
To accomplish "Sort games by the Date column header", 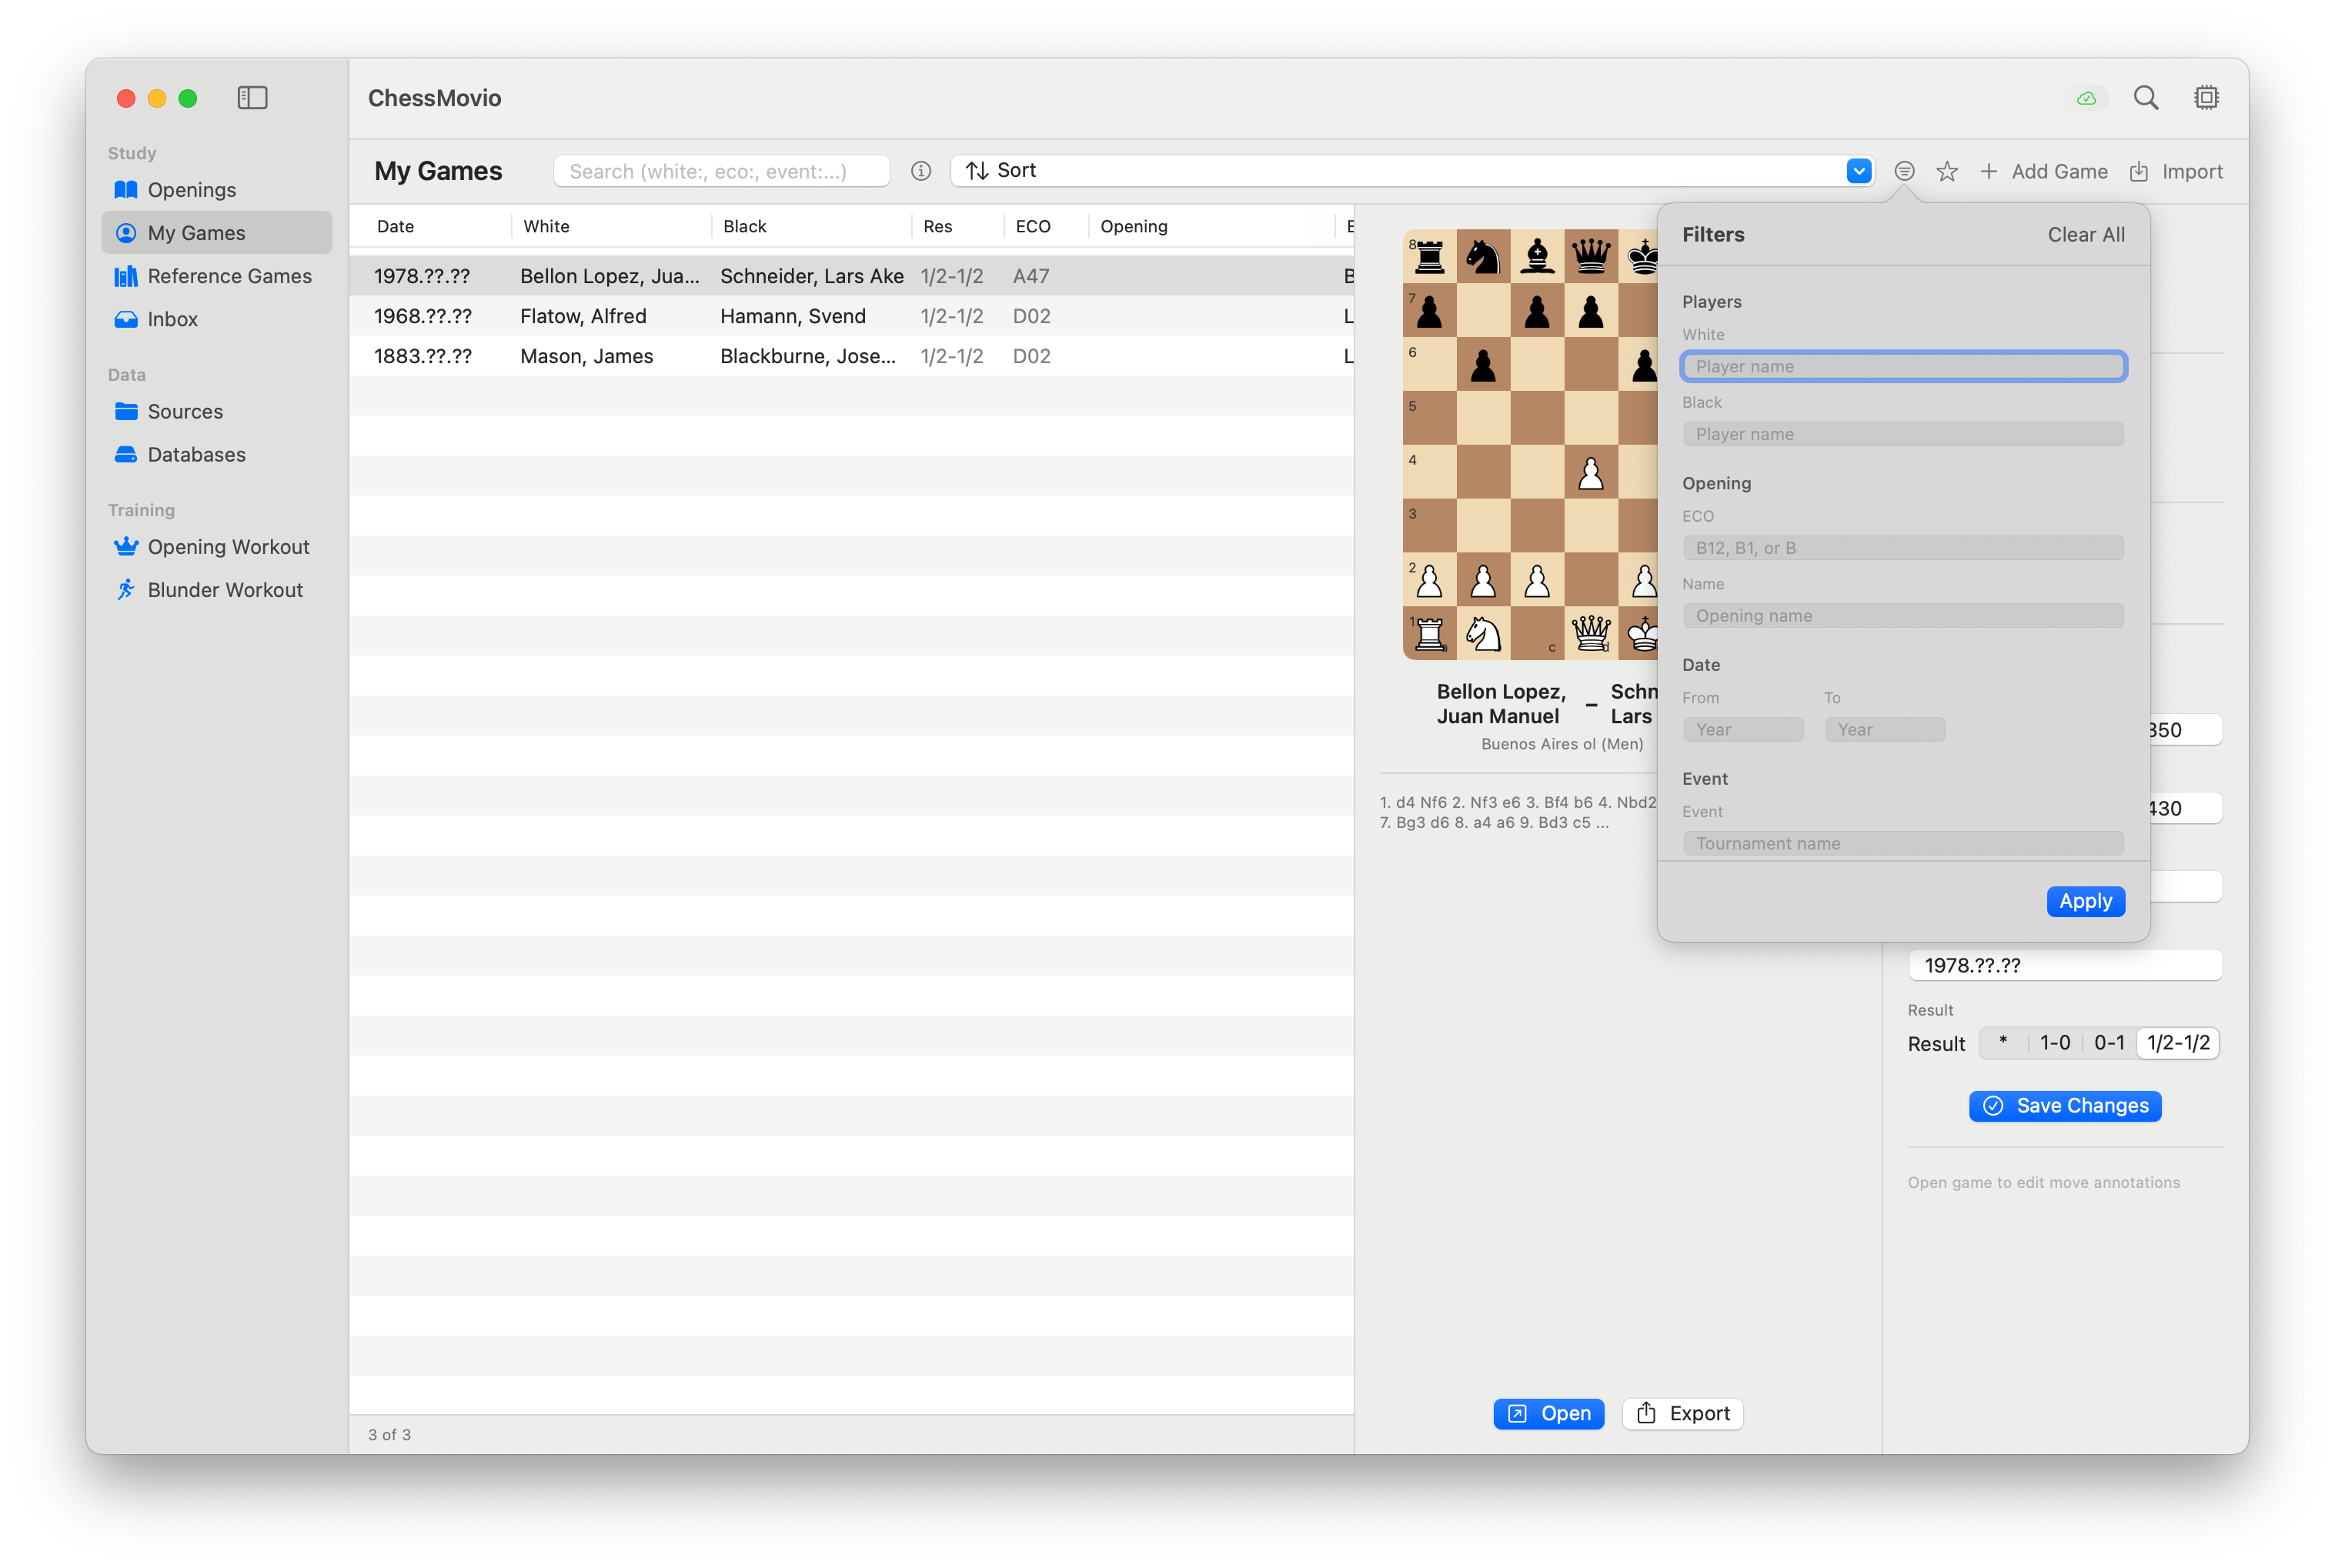I will coord(396,227).
